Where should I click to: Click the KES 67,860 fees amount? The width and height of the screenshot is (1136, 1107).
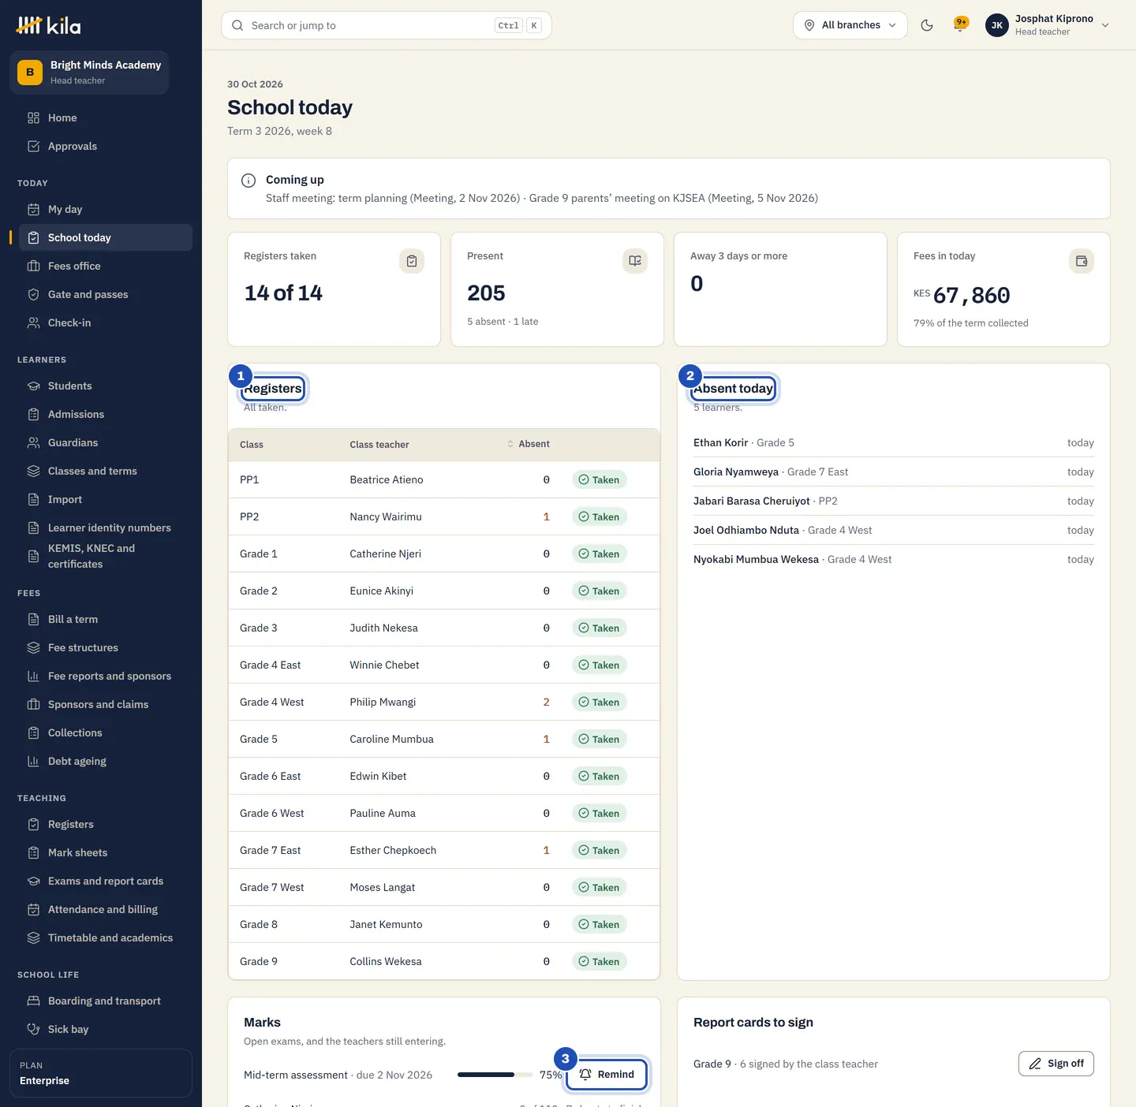pos(962,295)
